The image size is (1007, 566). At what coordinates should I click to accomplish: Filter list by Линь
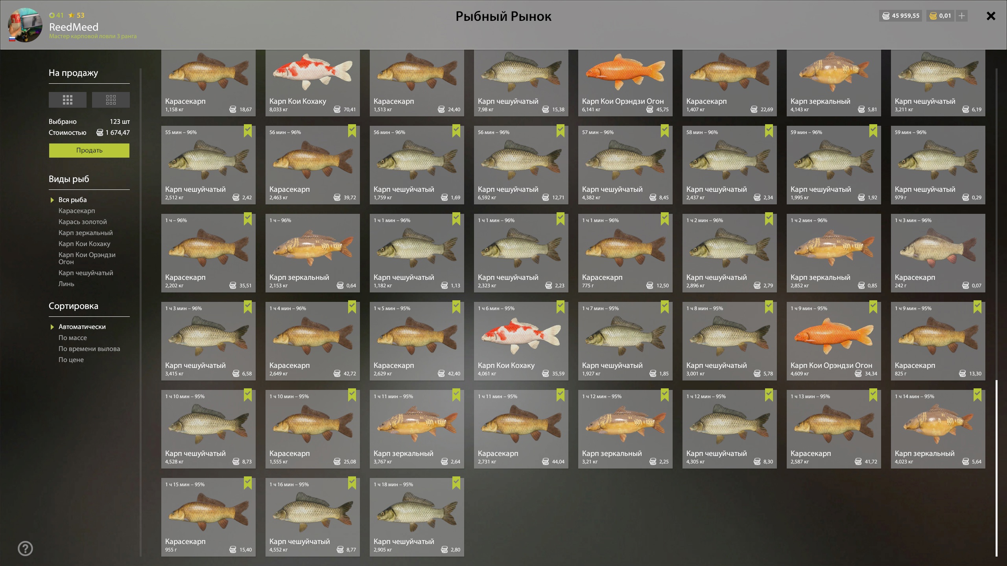point(66,284)
